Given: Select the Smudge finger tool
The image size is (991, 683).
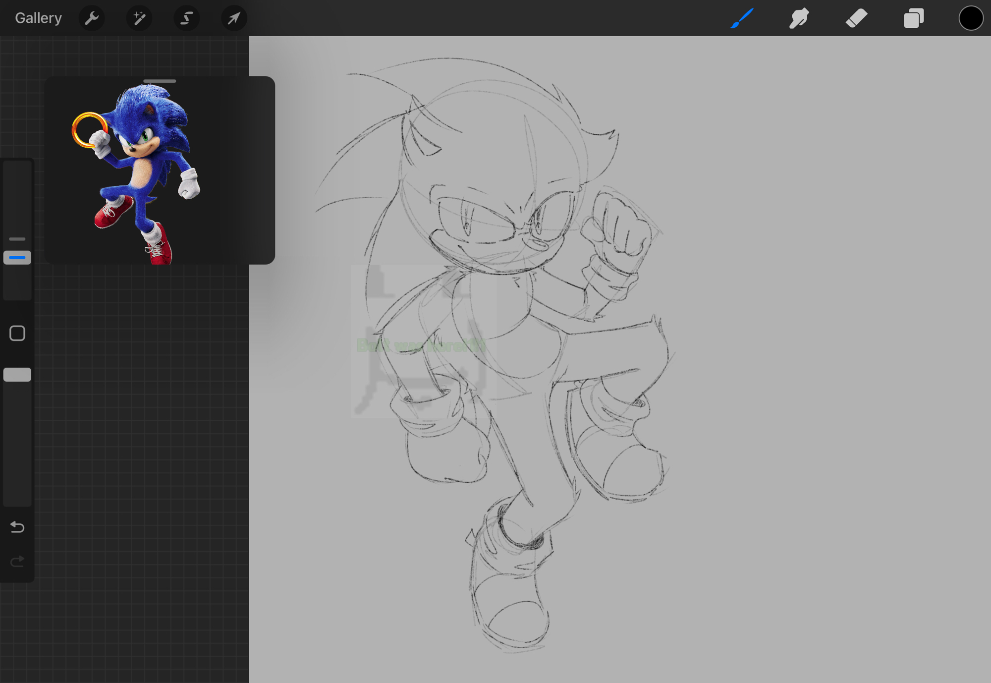Looking at the screenshot, I should [x=799, y=18].
